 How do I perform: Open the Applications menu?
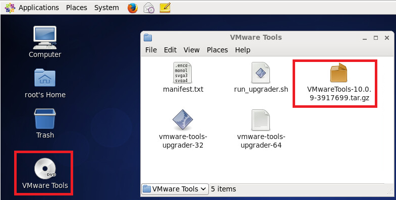click(x=39, y=8)
